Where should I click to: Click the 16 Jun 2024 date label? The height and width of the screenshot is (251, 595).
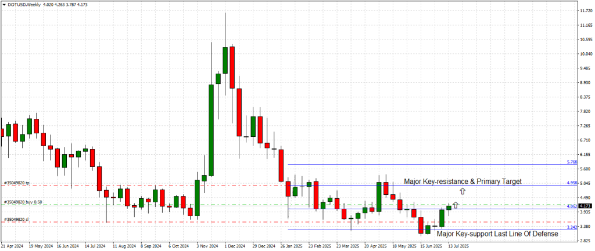pyautogui.click(x=68, y=246)
